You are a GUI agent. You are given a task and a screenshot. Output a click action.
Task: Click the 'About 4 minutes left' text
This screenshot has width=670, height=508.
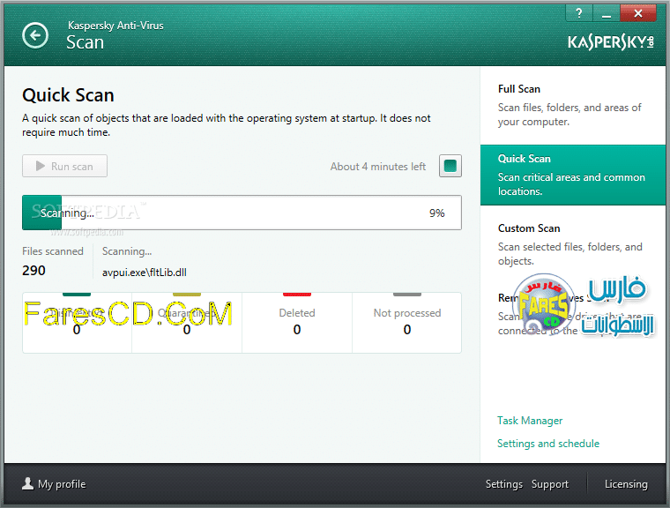377,167
